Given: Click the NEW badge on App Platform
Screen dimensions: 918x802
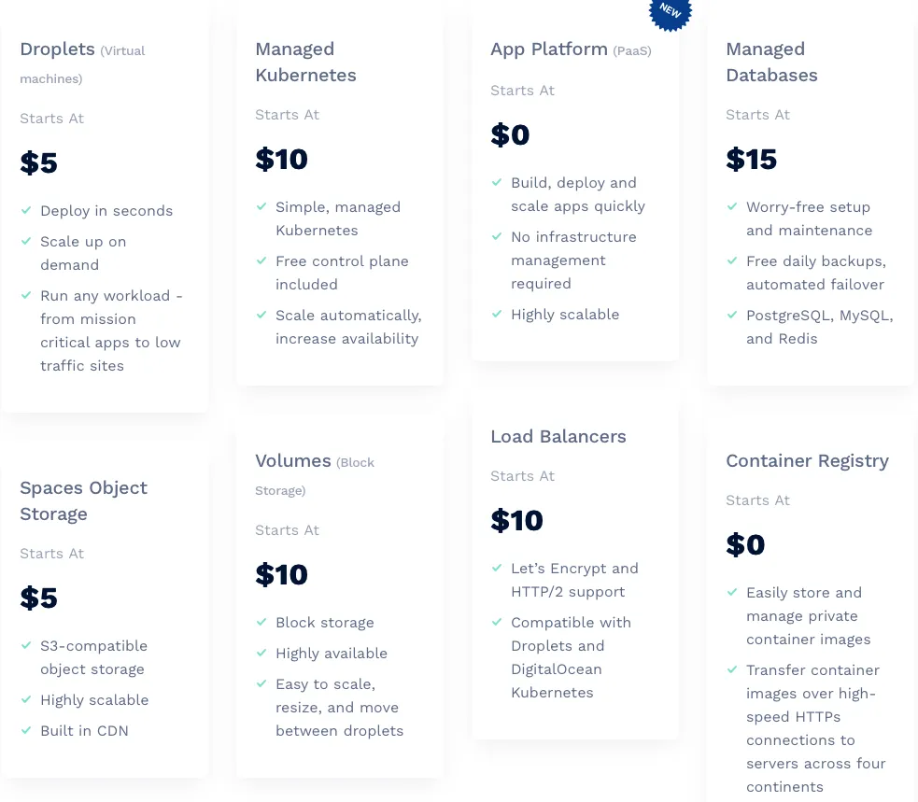Looking at the screenshot, I should [x=671, y=10].
